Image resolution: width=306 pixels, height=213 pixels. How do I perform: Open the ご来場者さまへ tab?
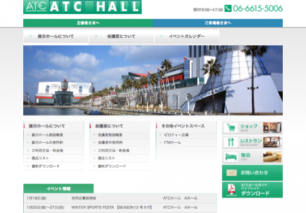tap(218, 23)
